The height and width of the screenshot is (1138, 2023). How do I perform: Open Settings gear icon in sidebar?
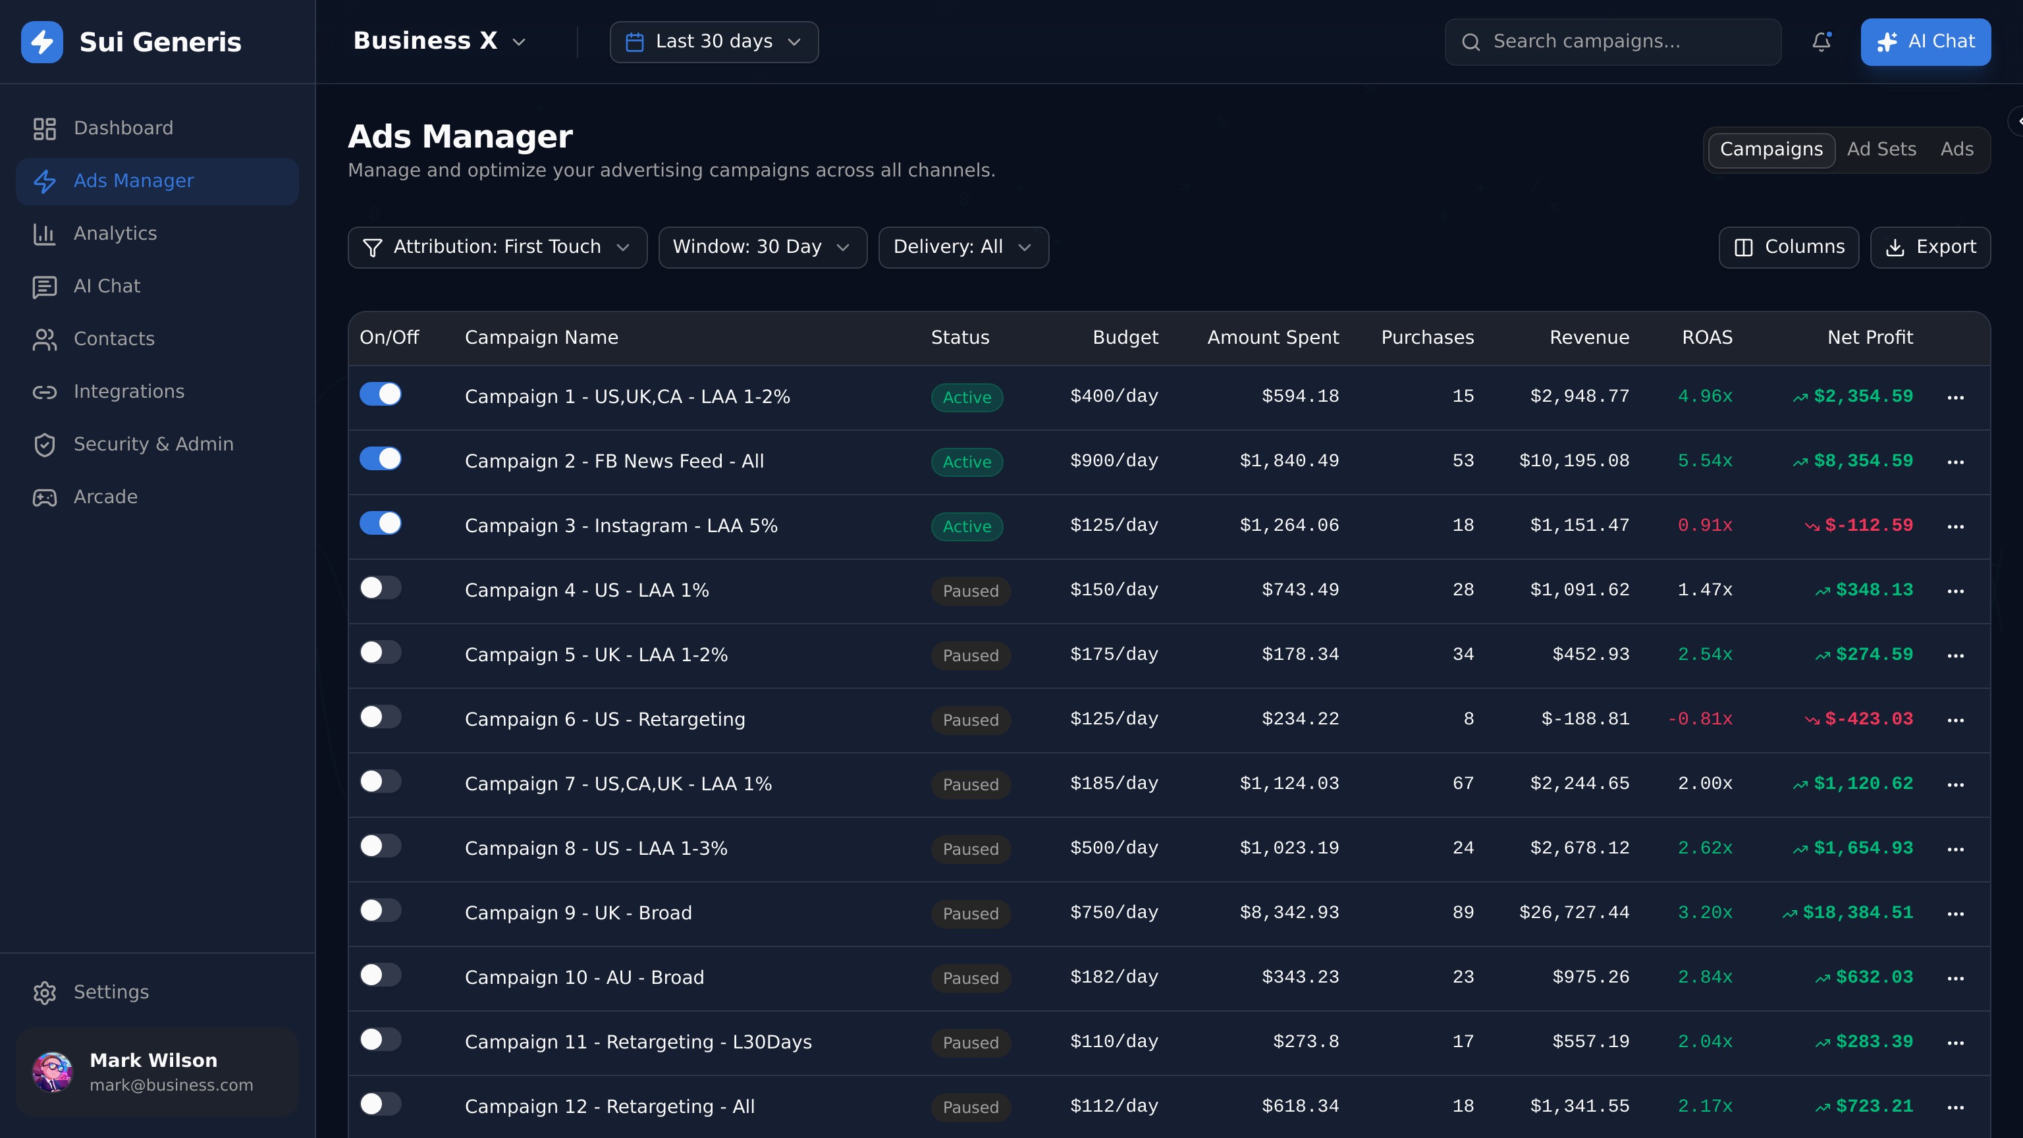coord(45,992)
